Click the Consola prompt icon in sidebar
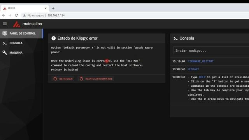Screen dimensions: 249x140 click(x=5, y=43)
